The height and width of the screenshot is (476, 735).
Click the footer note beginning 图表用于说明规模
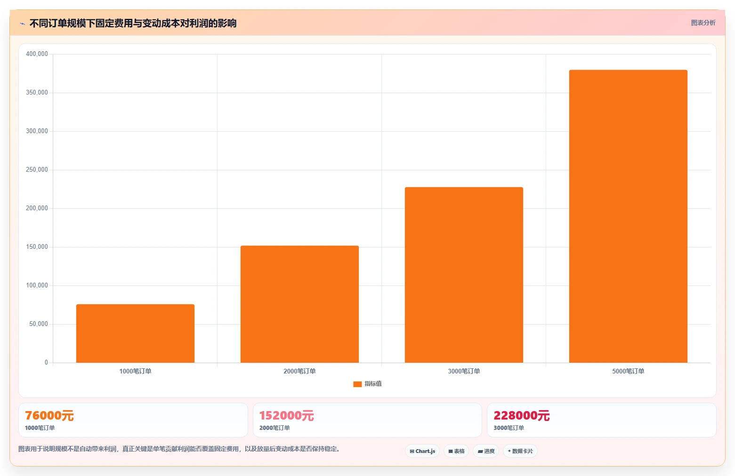179,449
